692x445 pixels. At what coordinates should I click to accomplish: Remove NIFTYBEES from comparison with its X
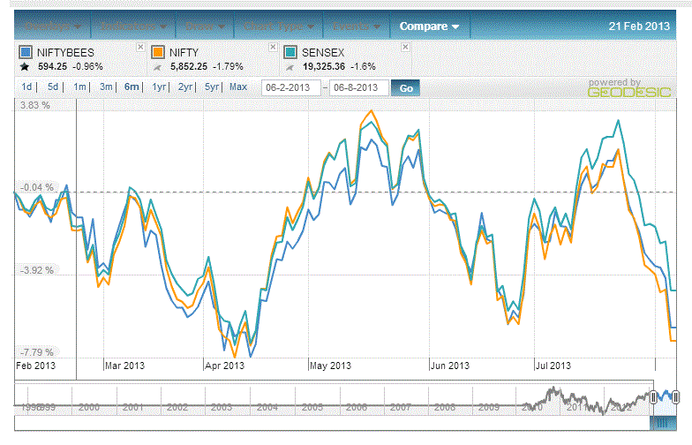click(x=140, y=47)
